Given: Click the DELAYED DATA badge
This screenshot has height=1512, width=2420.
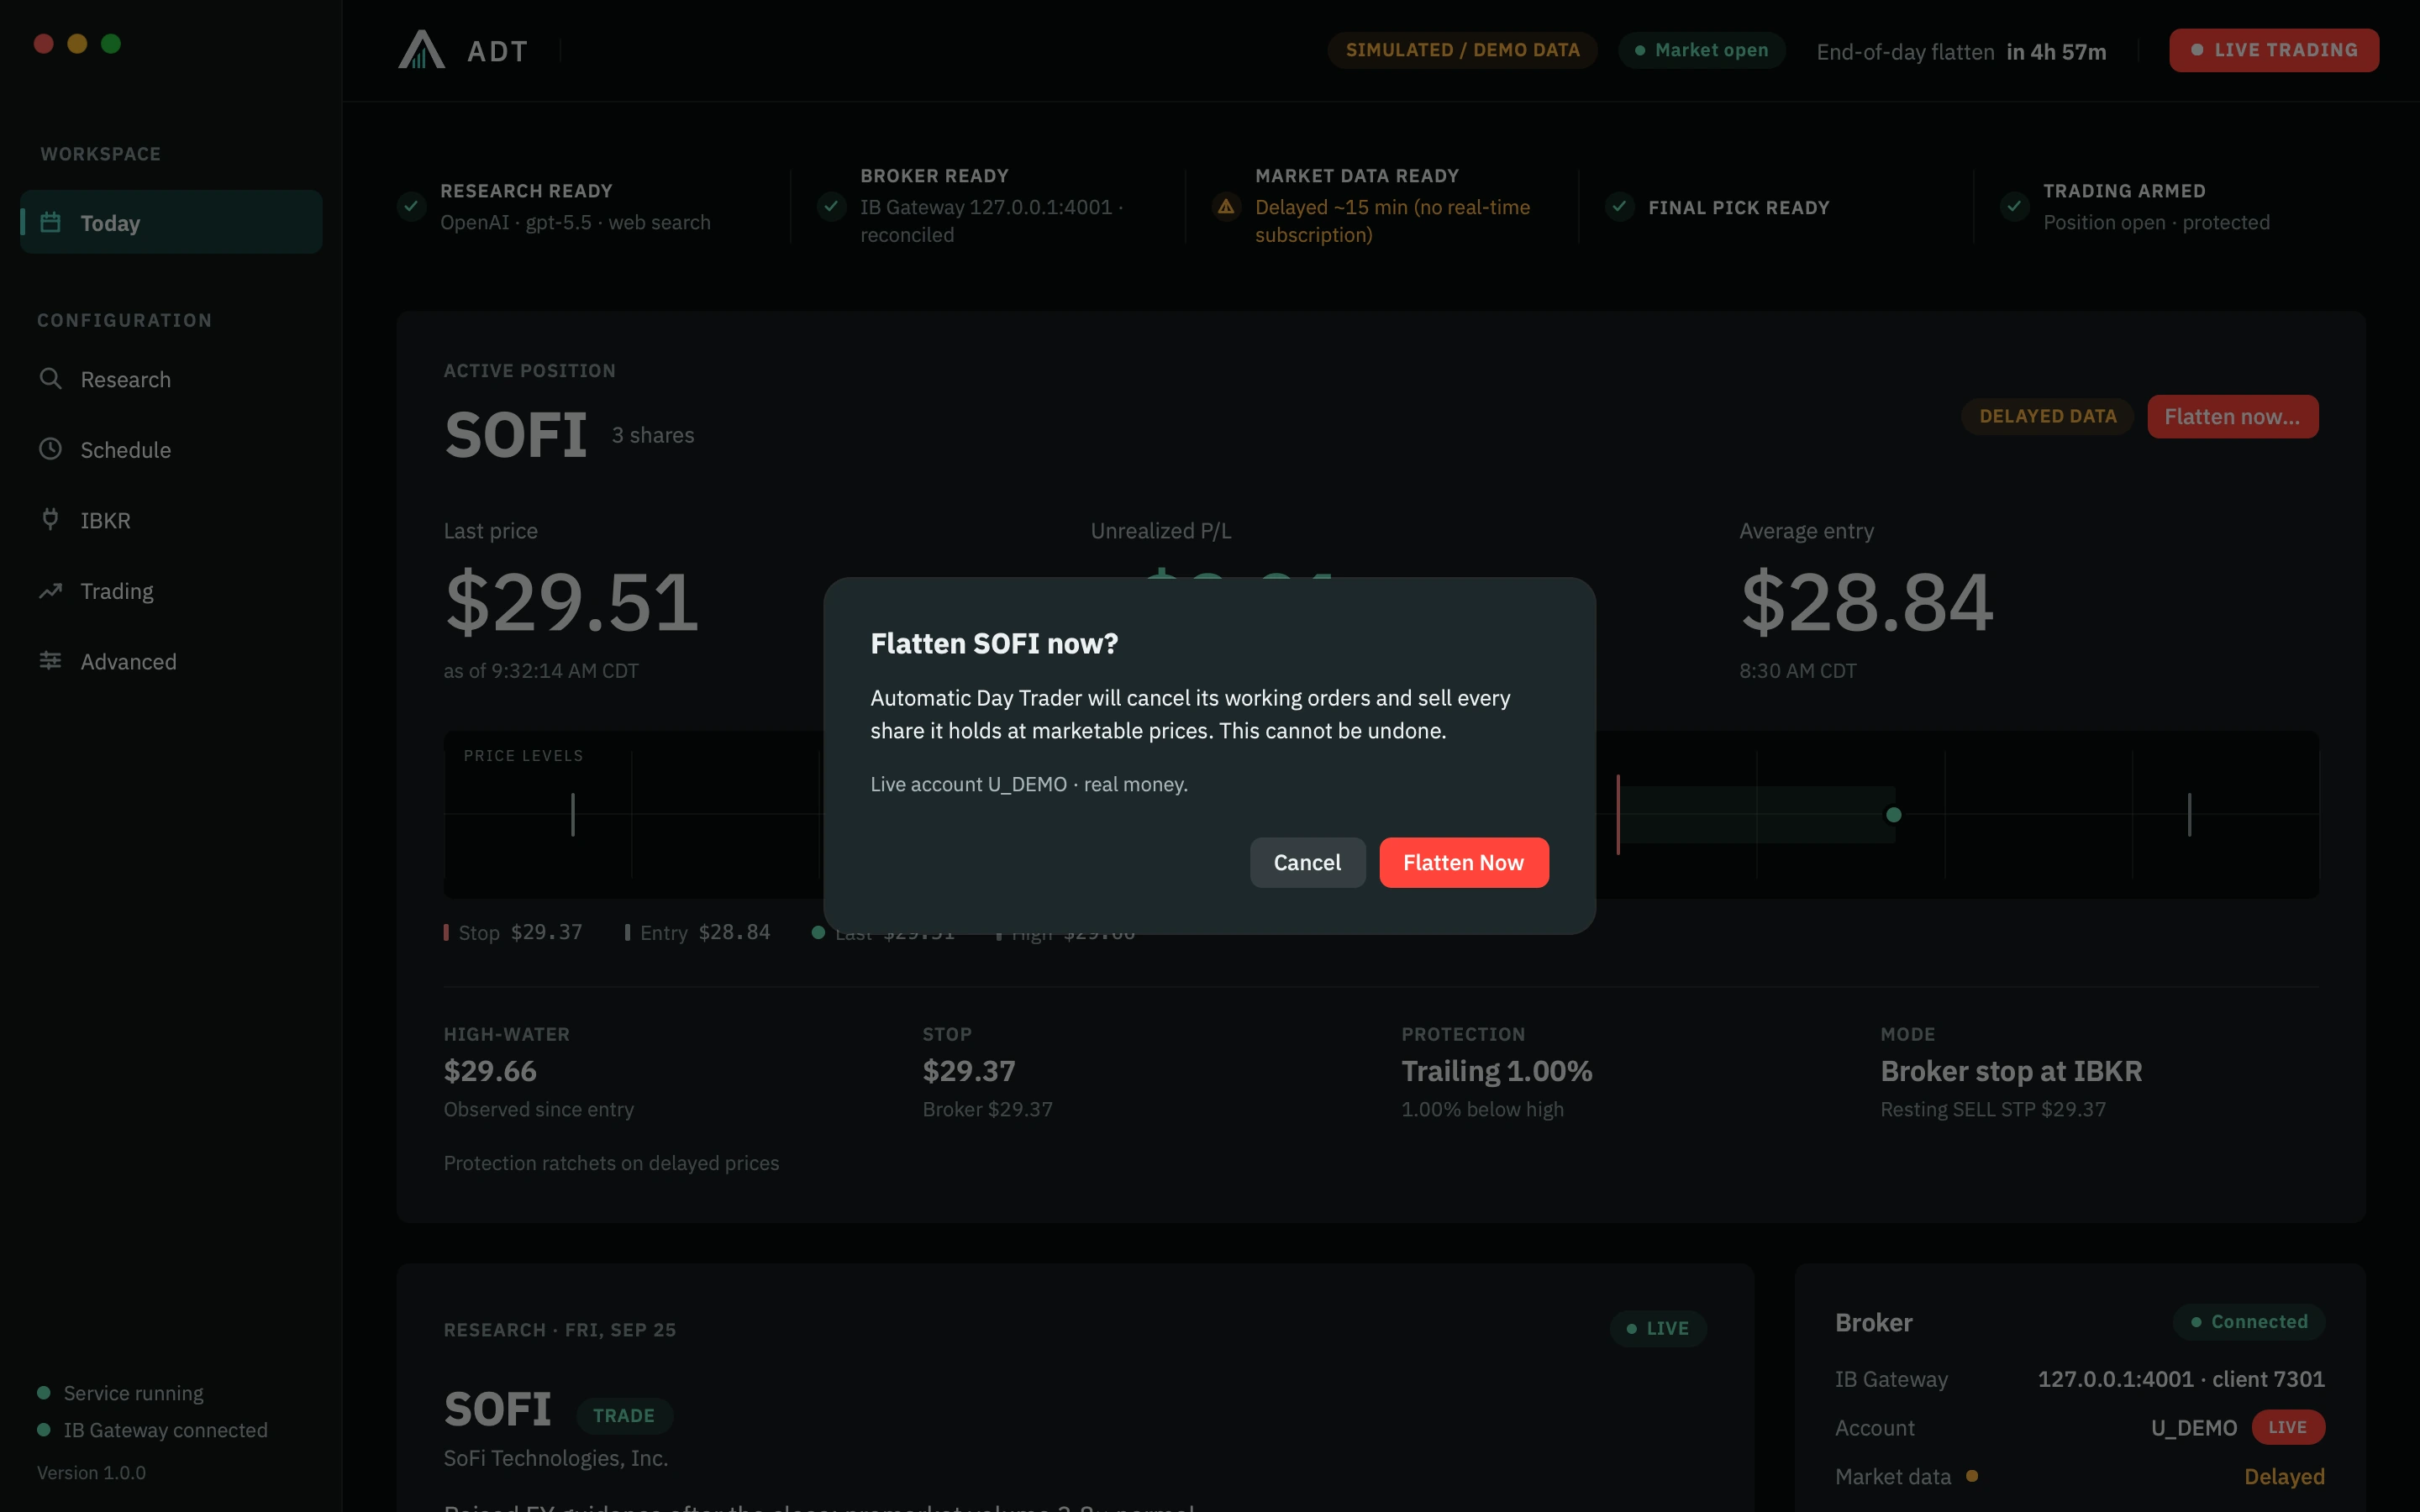Looking at the screenshot, I should 2047,416.
